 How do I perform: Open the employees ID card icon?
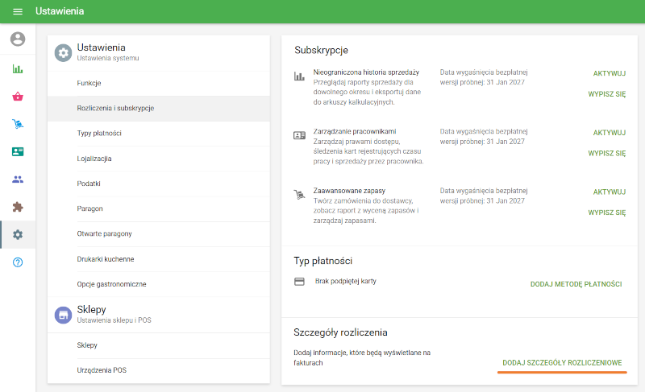[18, 151]
